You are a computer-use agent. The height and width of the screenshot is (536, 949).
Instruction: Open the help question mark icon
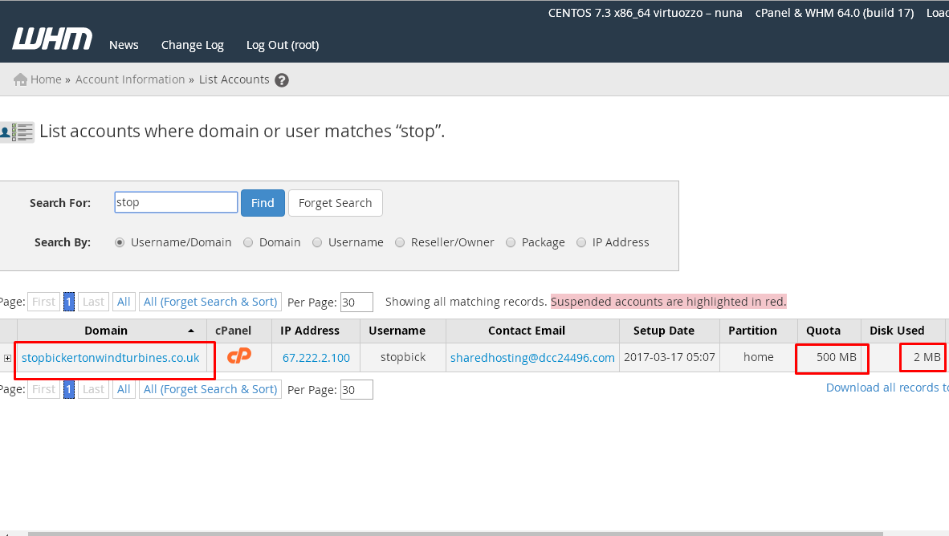282,80
